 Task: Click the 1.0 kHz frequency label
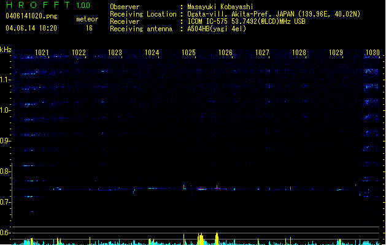[5, 110]
